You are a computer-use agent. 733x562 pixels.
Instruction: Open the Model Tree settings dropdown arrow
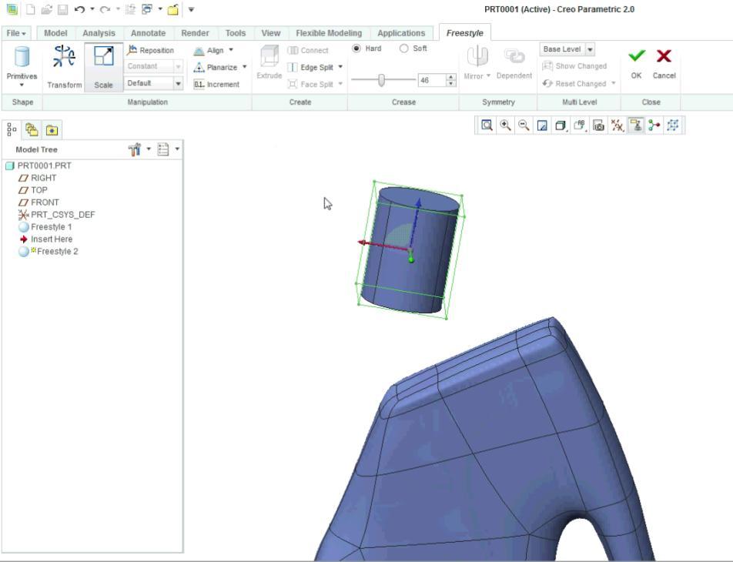pyautogui.click(x=149, y=149)
